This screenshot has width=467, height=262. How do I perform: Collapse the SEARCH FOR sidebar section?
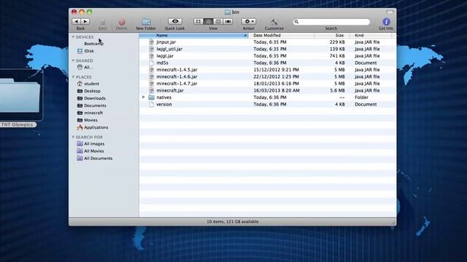(73, 137)
